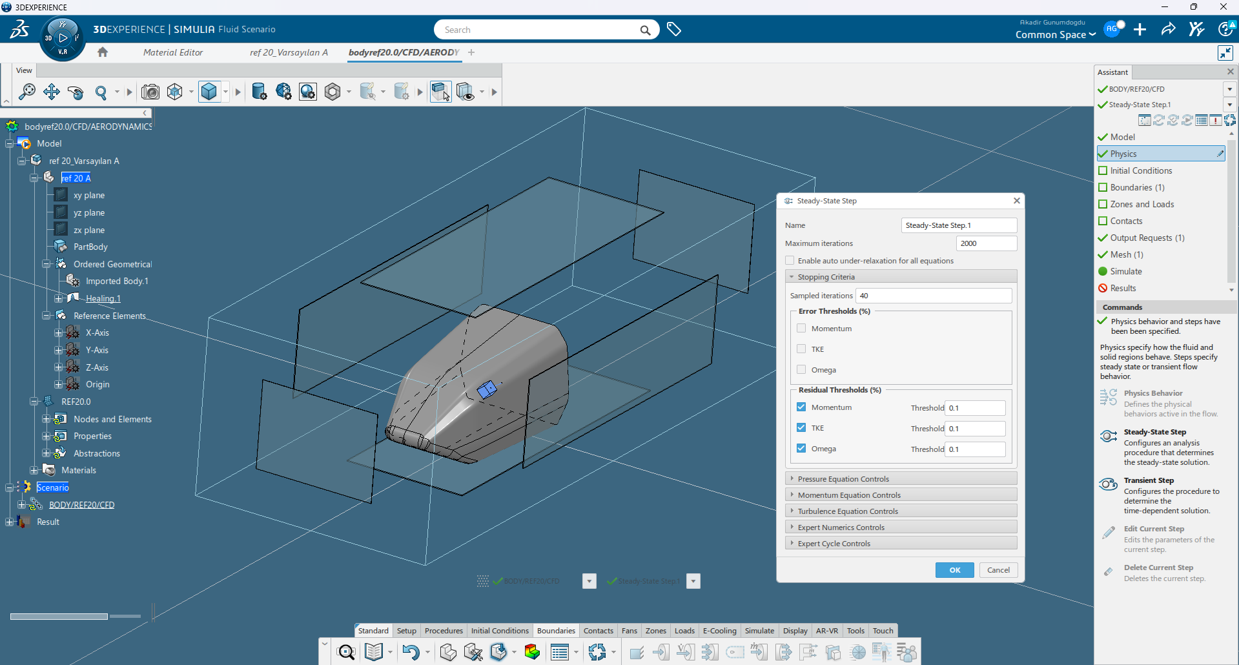
Task: Click the Undo arrow icon
Action: click(411, 652)
